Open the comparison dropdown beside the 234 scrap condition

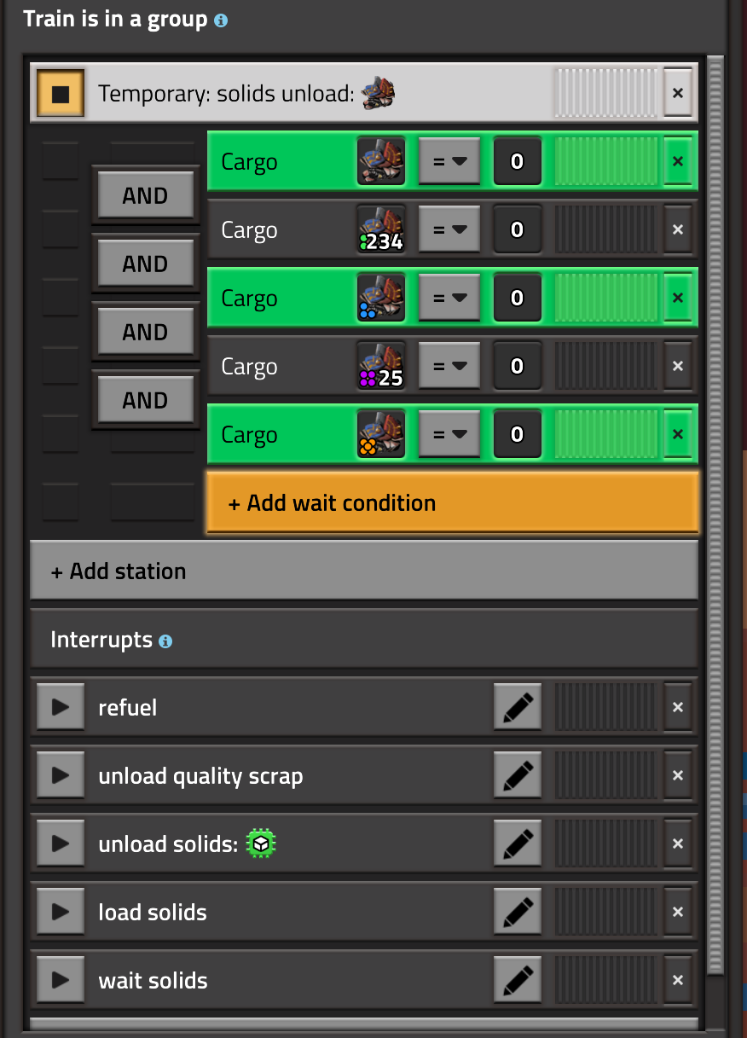coord(449,229)
